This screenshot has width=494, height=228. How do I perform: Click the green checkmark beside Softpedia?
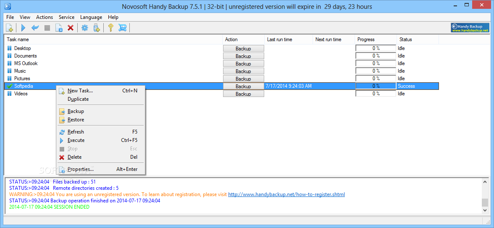click(x=9, y=86)
